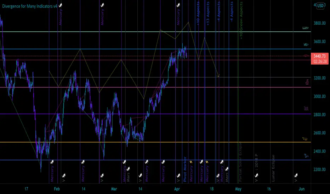The image size is (330, 194).
Task: Click the ram icon above V beside 2018 P
Action: [256, 175]
